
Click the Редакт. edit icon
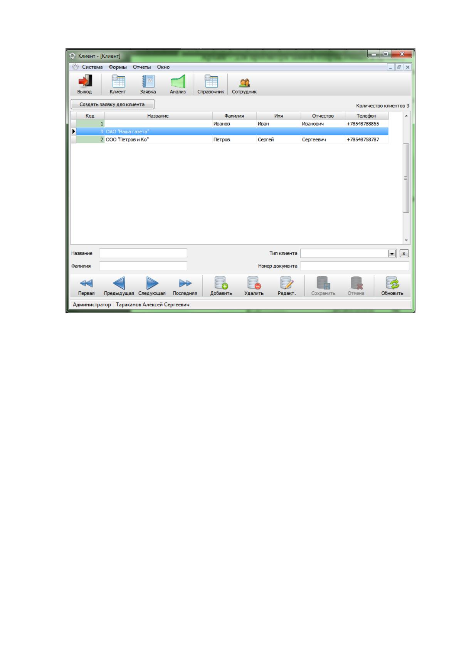pyautogui.click(x=287, y=283)
